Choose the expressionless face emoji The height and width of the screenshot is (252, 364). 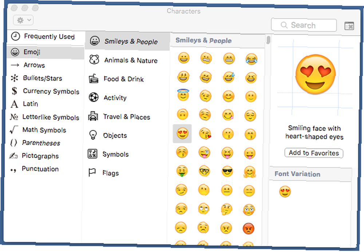pyautogui.click(x=249, y=191)
